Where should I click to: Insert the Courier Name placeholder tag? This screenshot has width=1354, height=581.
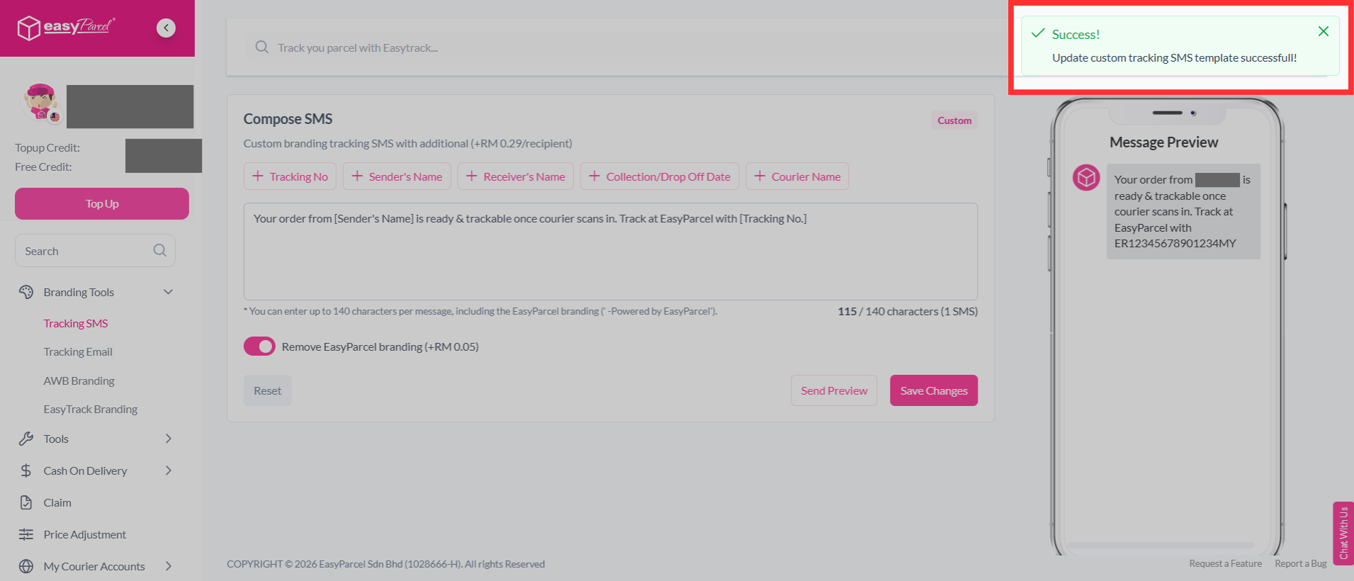797,176
